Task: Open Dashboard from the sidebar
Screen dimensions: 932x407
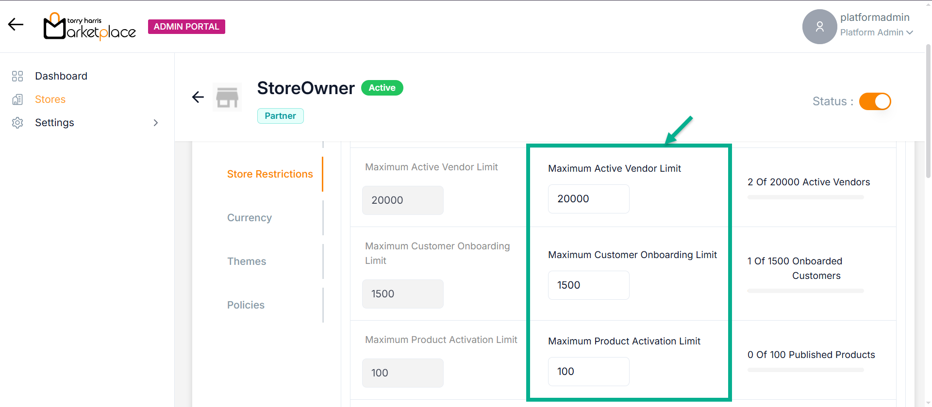Action: pos(61,76)
